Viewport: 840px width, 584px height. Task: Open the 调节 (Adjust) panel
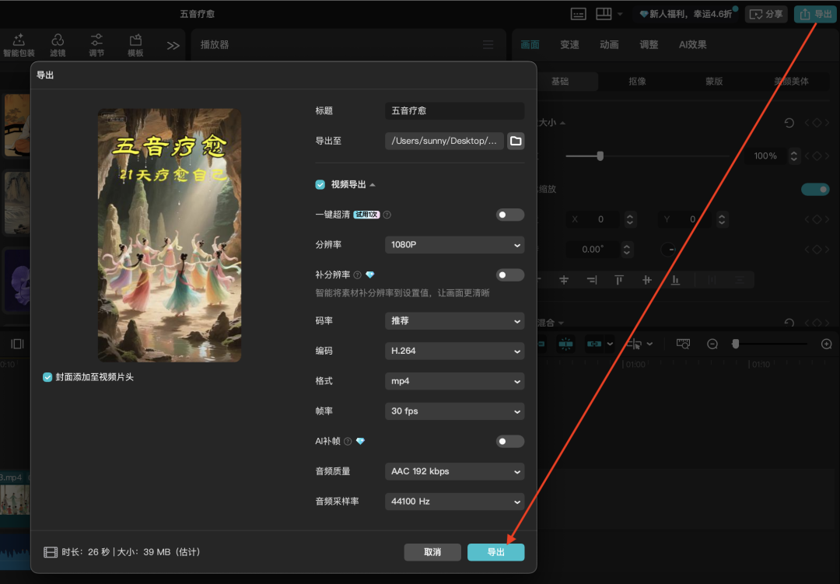click(96, 44)
